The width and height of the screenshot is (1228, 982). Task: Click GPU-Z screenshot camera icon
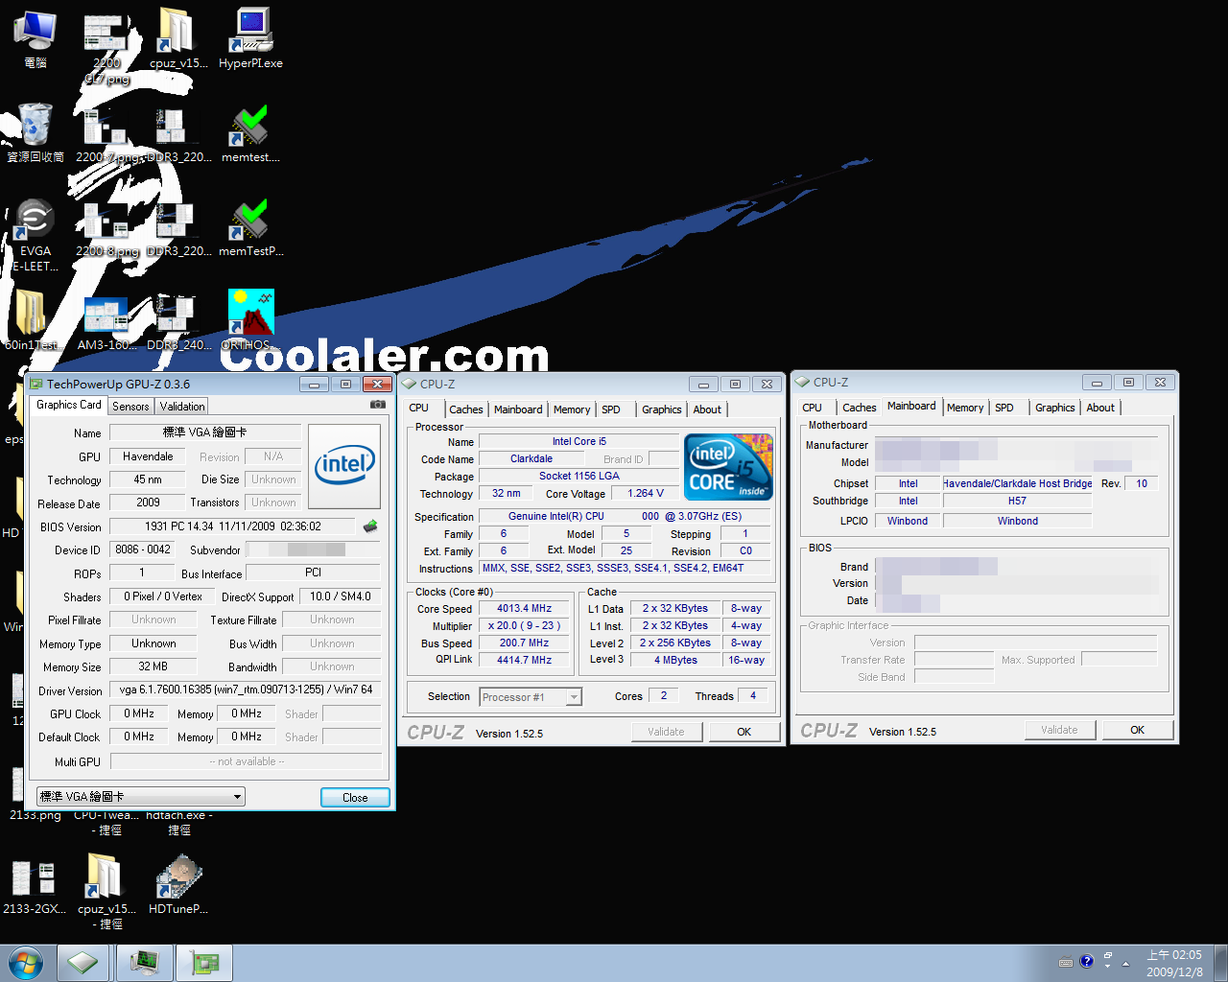(378, 405)
